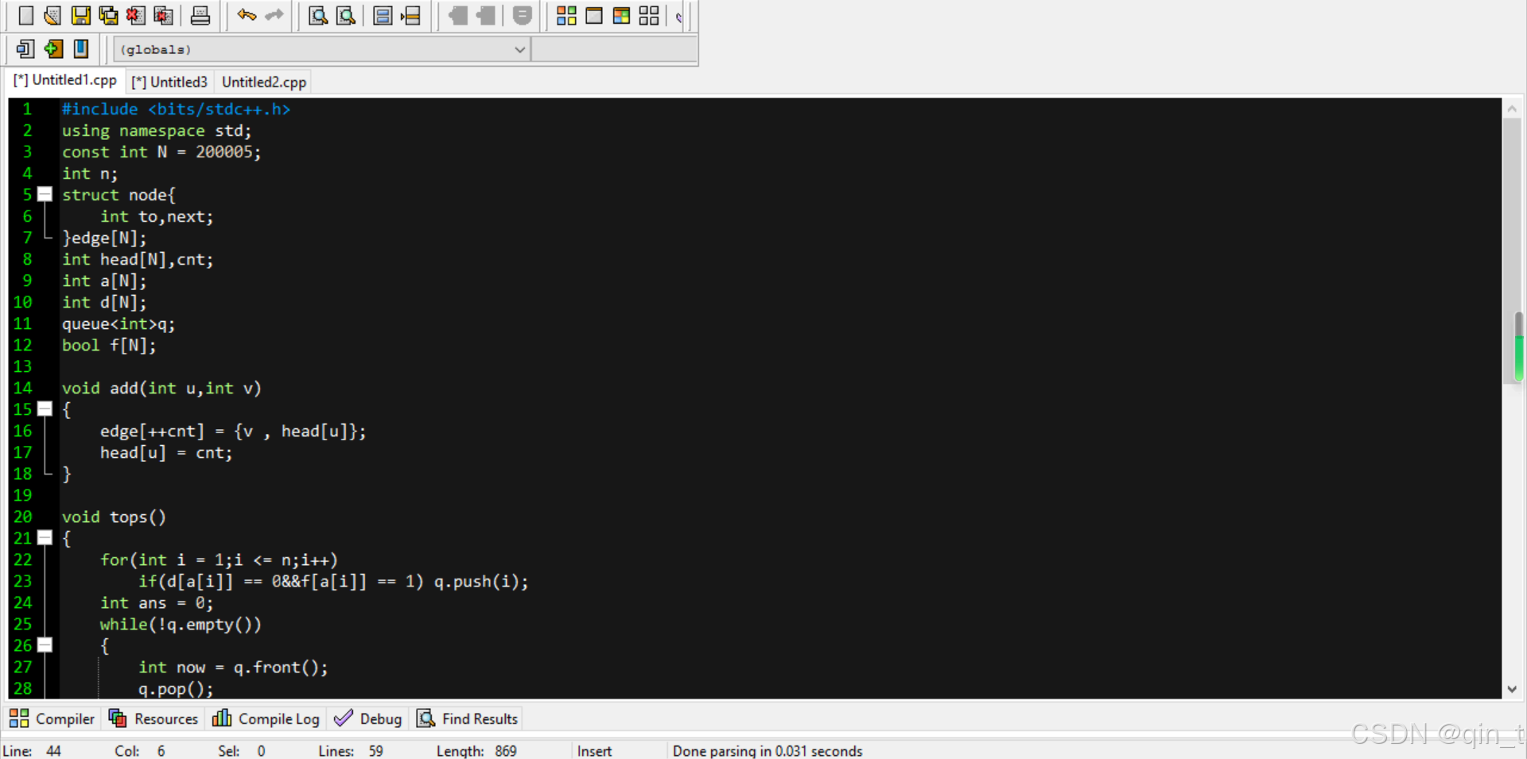Collapse the tops function fold at line 21
The height and width of the screenshot is (759, 1527).
click(x=45, y=537)
